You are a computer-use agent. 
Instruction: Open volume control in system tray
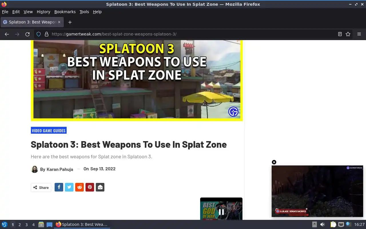point(323,224)
